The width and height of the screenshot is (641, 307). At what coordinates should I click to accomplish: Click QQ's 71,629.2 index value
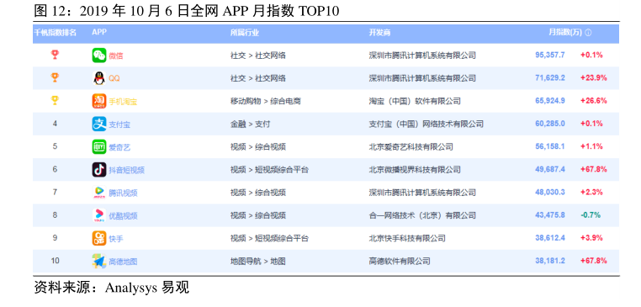click(x=550, y=78)
